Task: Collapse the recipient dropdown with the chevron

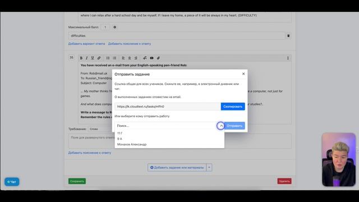Action: pos(221,126)
